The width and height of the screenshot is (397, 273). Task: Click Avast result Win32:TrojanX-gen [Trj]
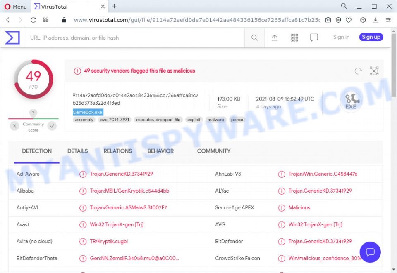coord(117,224)
